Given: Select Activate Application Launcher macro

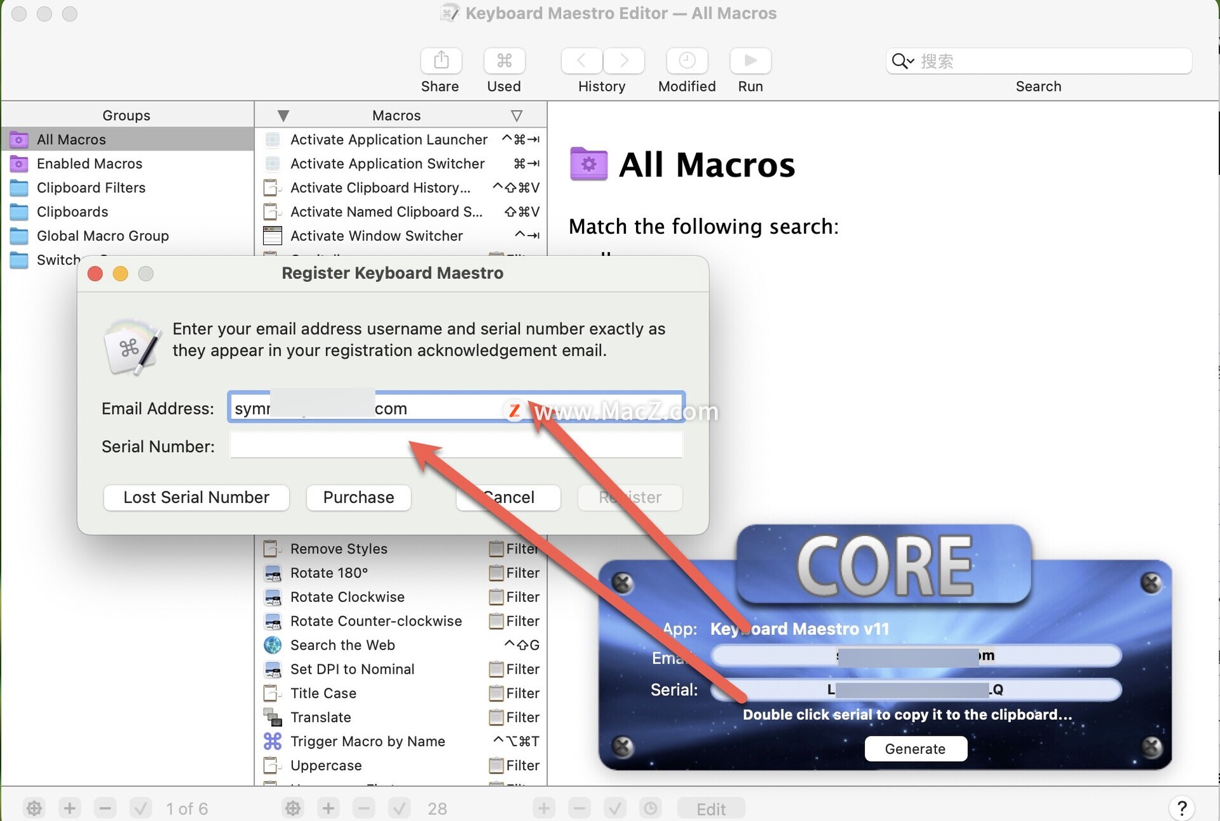Looking at the screenshot, I should click(401, 139).
